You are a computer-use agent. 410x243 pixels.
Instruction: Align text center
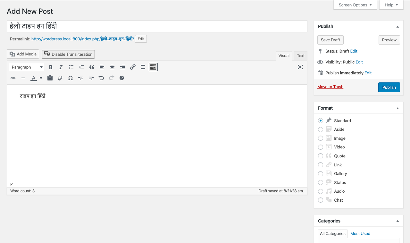pos(112,67)
